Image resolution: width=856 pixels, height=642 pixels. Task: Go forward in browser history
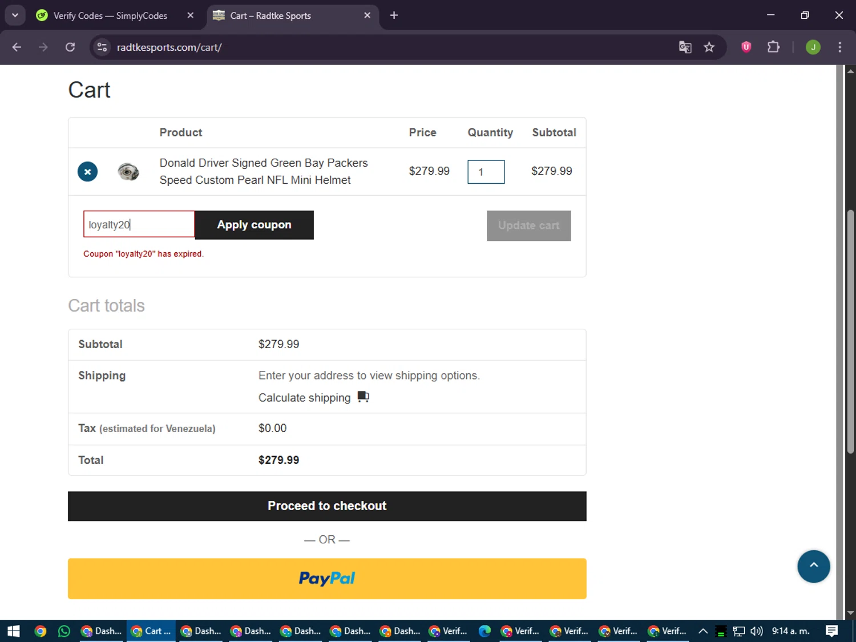(43, 47)
